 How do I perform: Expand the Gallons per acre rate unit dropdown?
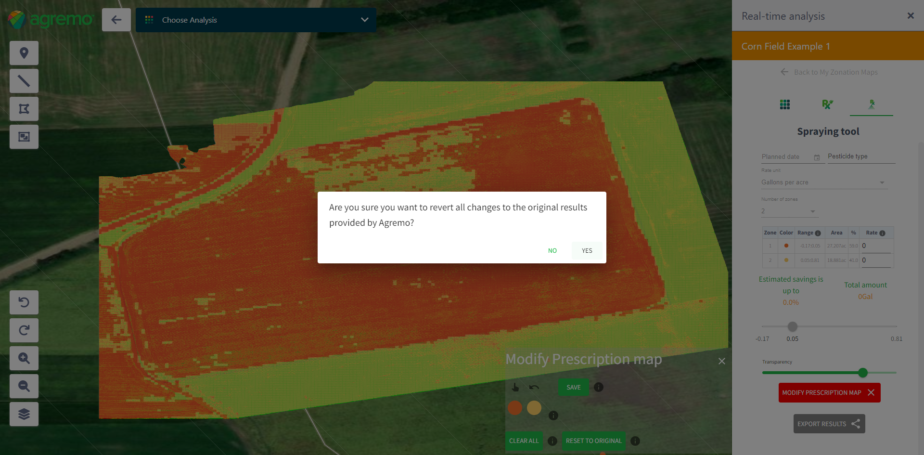coord(823,182)
